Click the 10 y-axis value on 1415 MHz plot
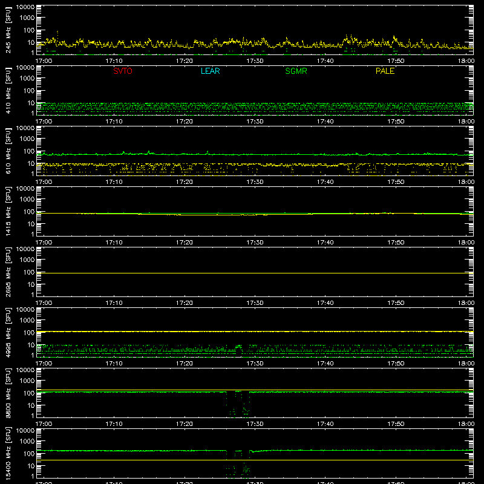Screen dimensions: 484x484 point(31,224)
